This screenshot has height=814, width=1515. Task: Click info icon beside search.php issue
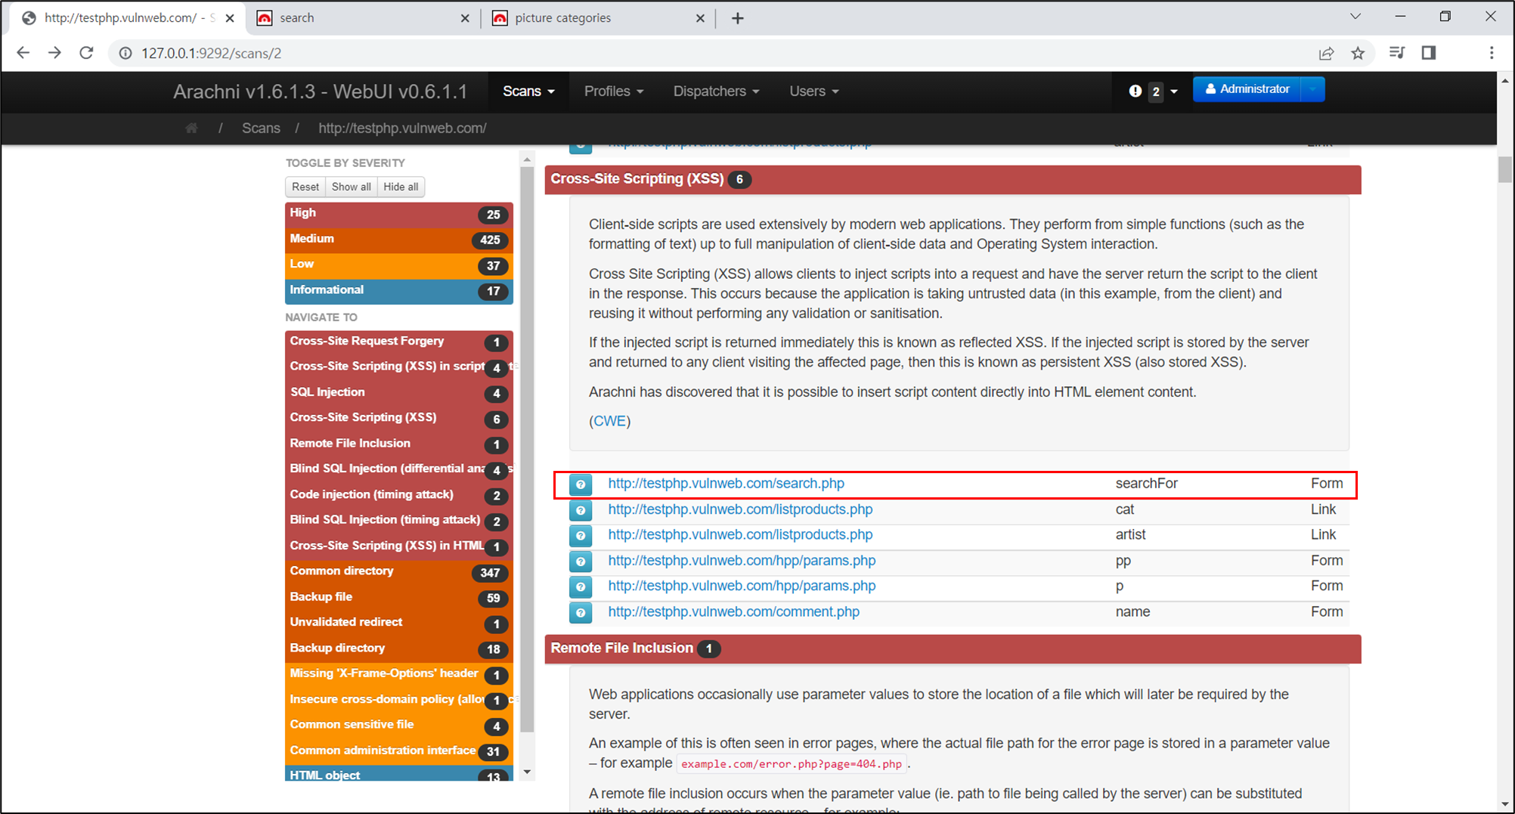tap(581, 484)
